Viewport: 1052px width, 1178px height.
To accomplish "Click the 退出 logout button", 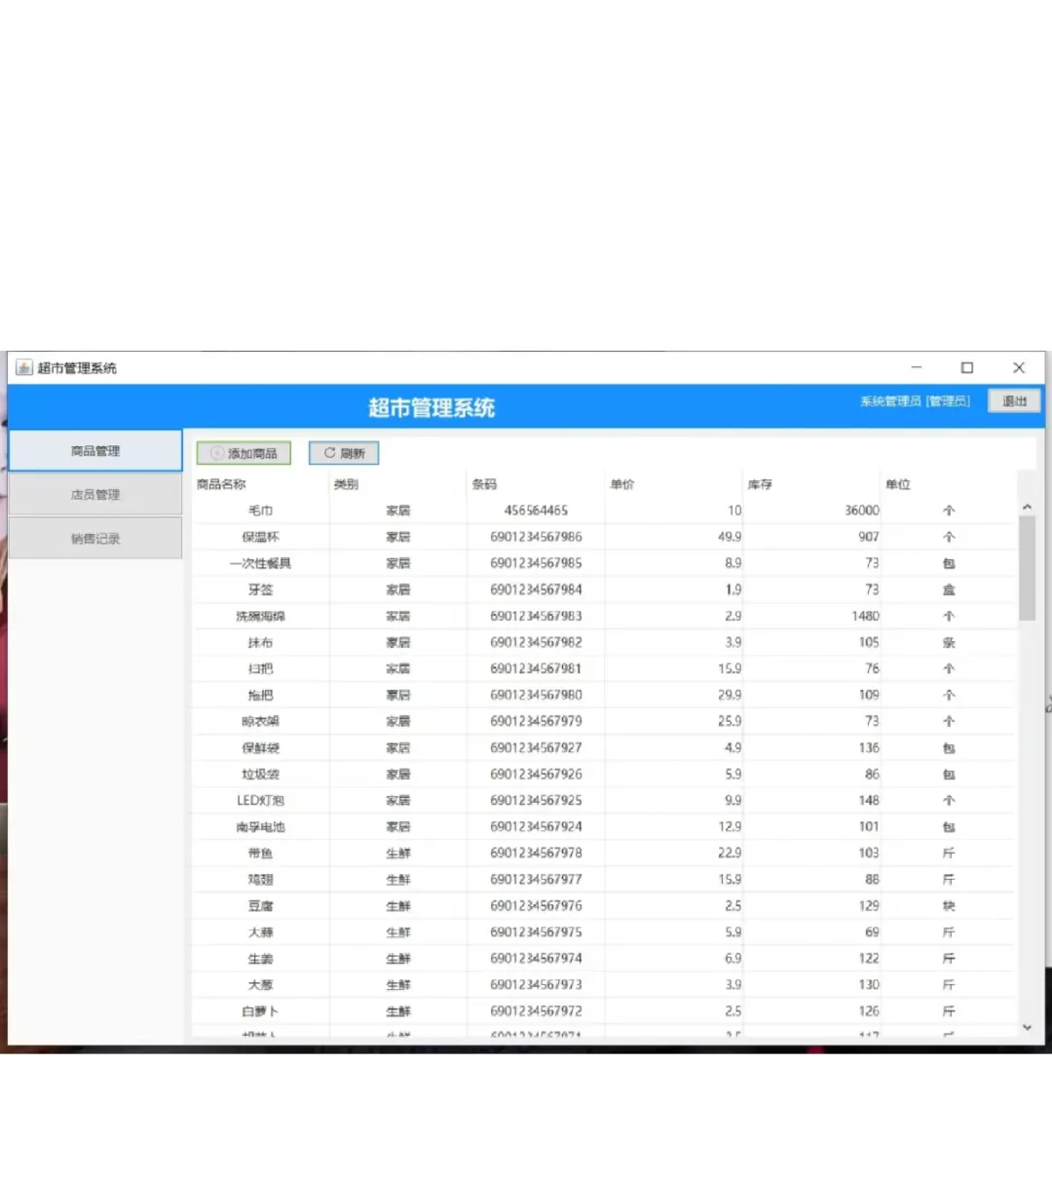I will [x=1014, y=401].
